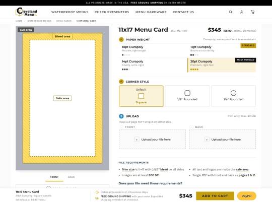
Task: Click the Paper Weight step checkmark icon
Action: [x=121, y=40]
